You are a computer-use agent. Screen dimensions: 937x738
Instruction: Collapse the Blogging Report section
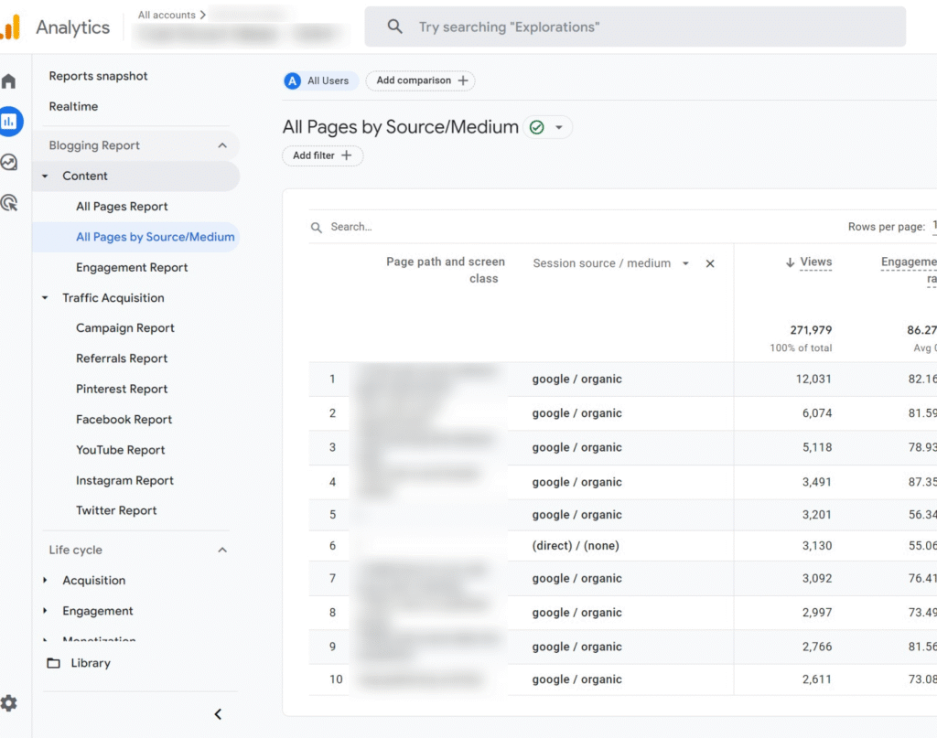(x=222, y=145)
